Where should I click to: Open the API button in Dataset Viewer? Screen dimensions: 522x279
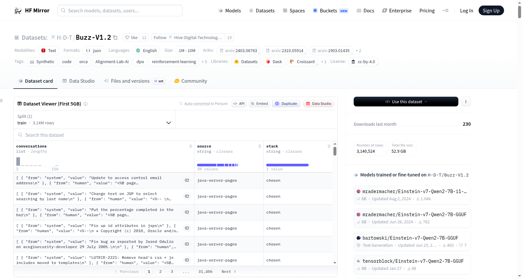click(239, 104)
